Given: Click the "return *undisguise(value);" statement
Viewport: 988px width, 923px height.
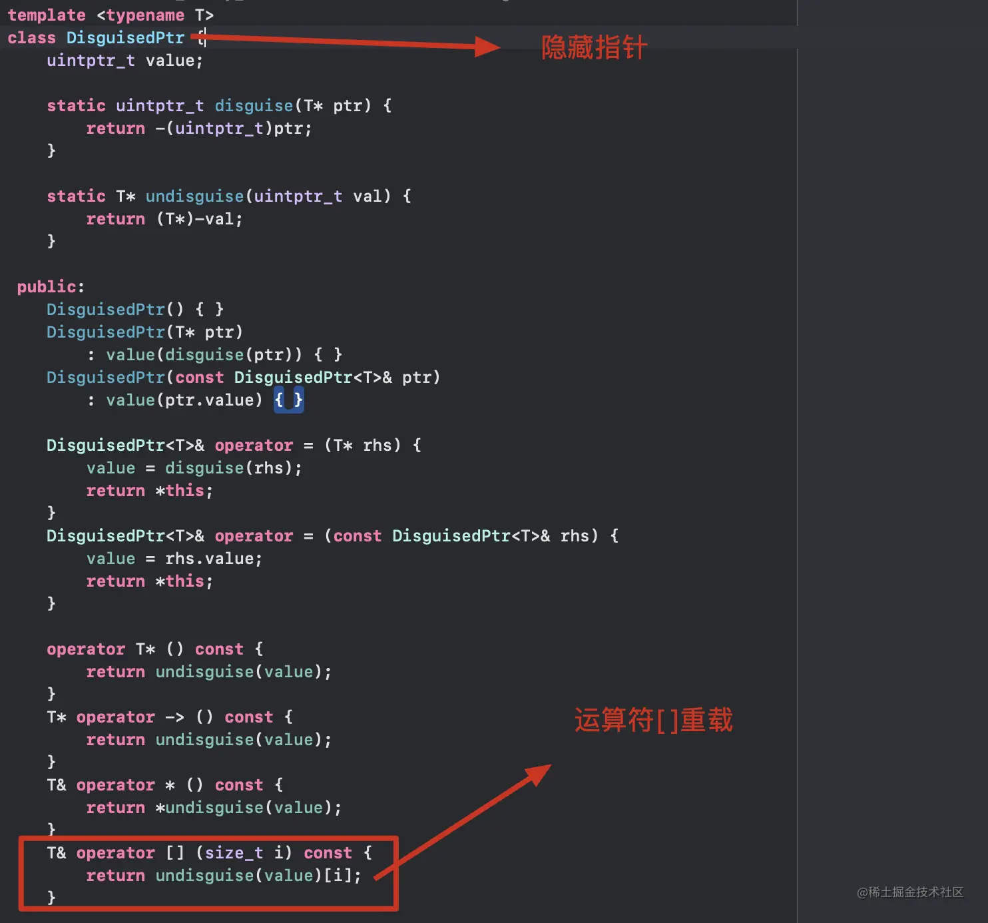Looking at the screenshot, I should (x=214, y=807).
